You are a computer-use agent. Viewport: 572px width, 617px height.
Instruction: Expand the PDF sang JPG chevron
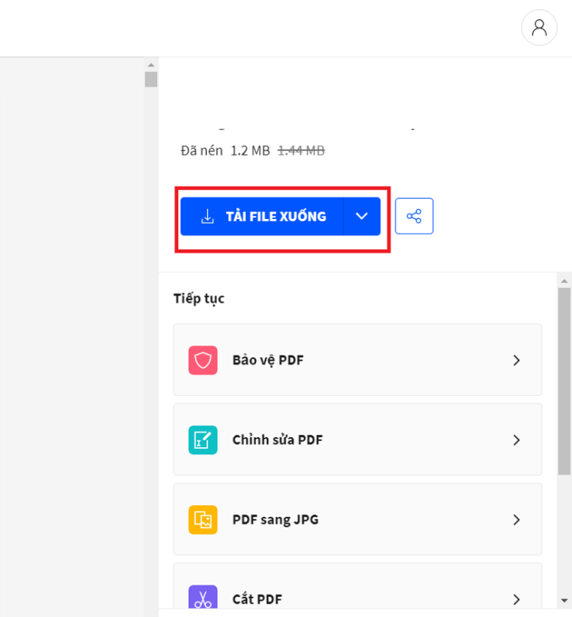(516, 520)
